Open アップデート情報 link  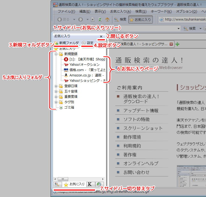tap(141, 111)
